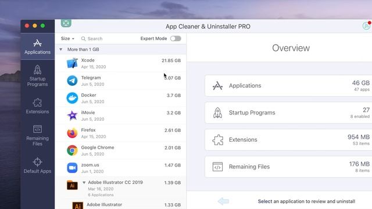Click the 21.85 GB size value
This screenshot has height=209, width=372.
tap(171, 60)
